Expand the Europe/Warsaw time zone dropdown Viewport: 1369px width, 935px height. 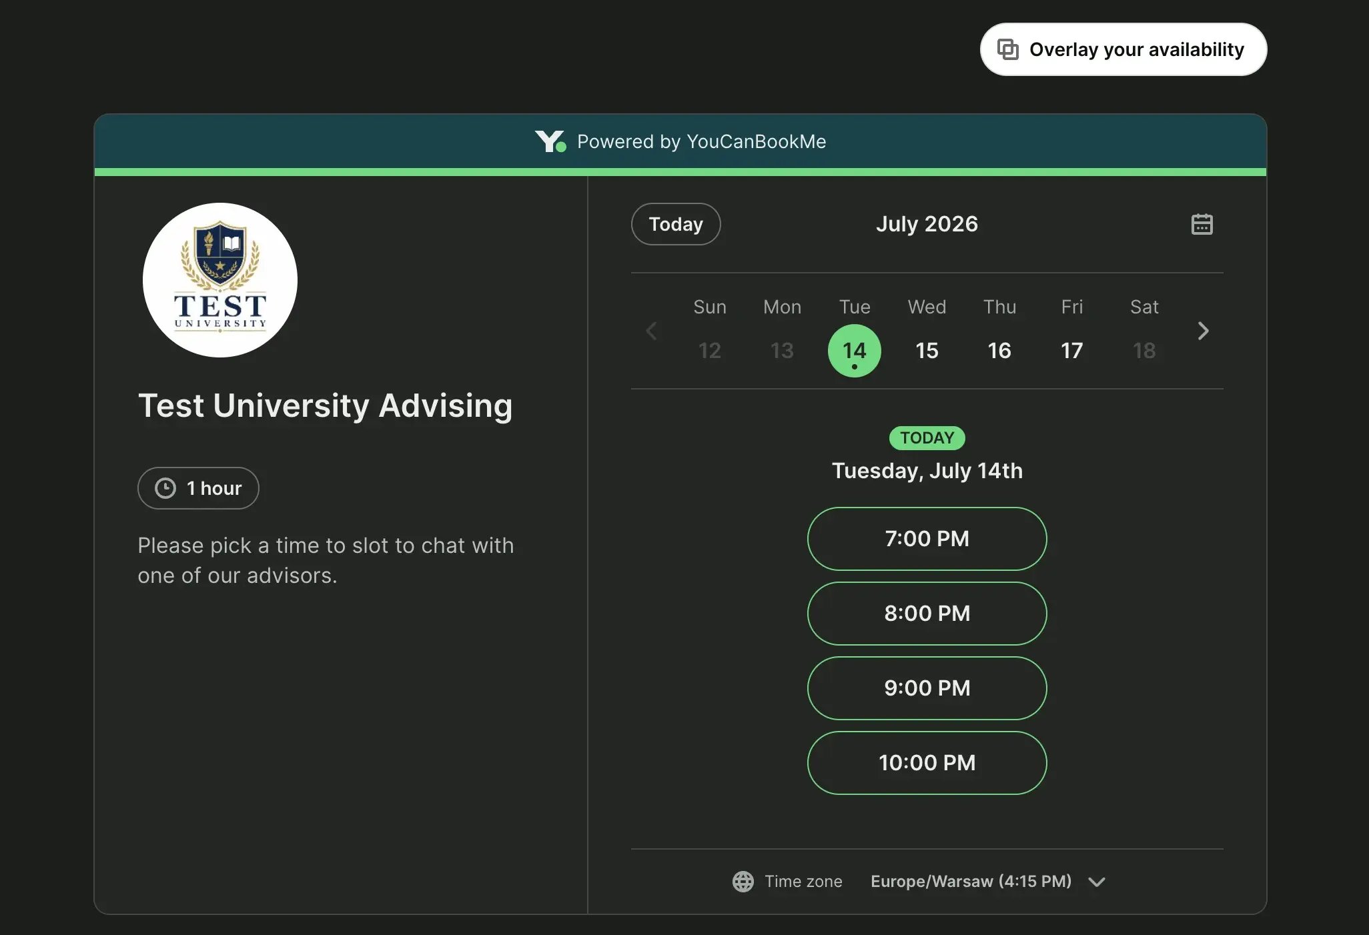[x=988, y=881]
